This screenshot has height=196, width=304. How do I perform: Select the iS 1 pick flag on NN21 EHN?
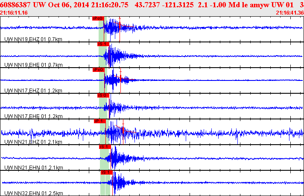[x=105, y=147]
